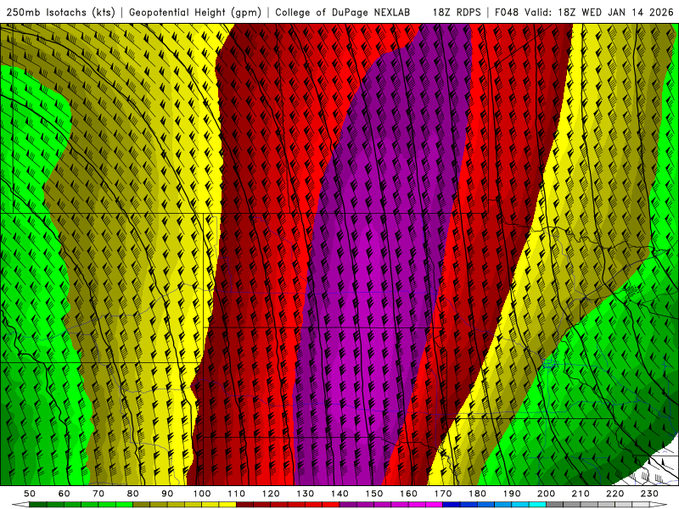679x509 pixels.
Task: Click the "F048 Valid: 18Z WED JAN 14 2026" text
Action: pos(584,12)
